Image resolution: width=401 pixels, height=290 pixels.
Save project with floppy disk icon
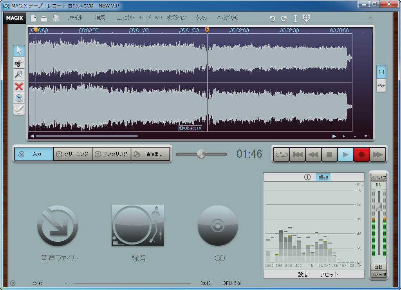tap(56, 18)
